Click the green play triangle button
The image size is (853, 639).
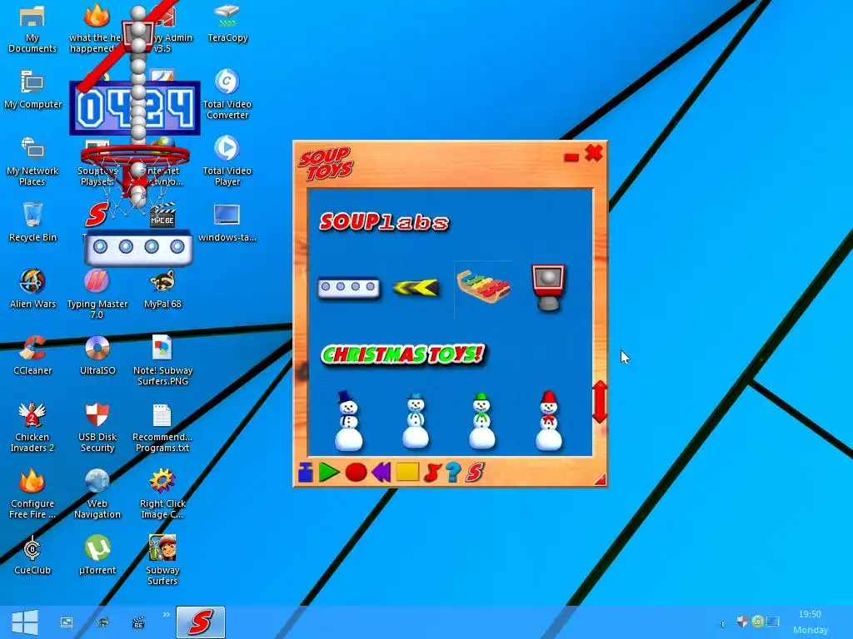tap(329, 473)
